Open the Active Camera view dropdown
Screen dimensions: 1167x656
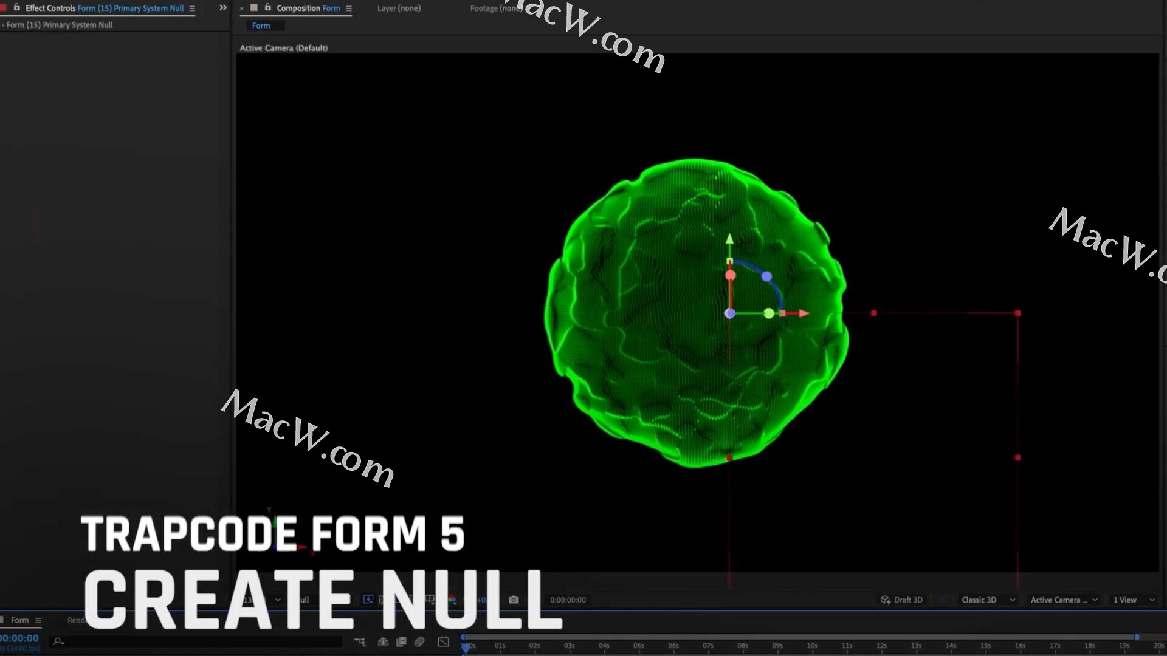point(1064,600)
